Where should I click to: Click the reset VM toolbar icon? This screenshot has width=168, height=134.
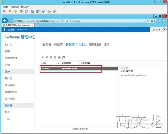click(21, 11)
